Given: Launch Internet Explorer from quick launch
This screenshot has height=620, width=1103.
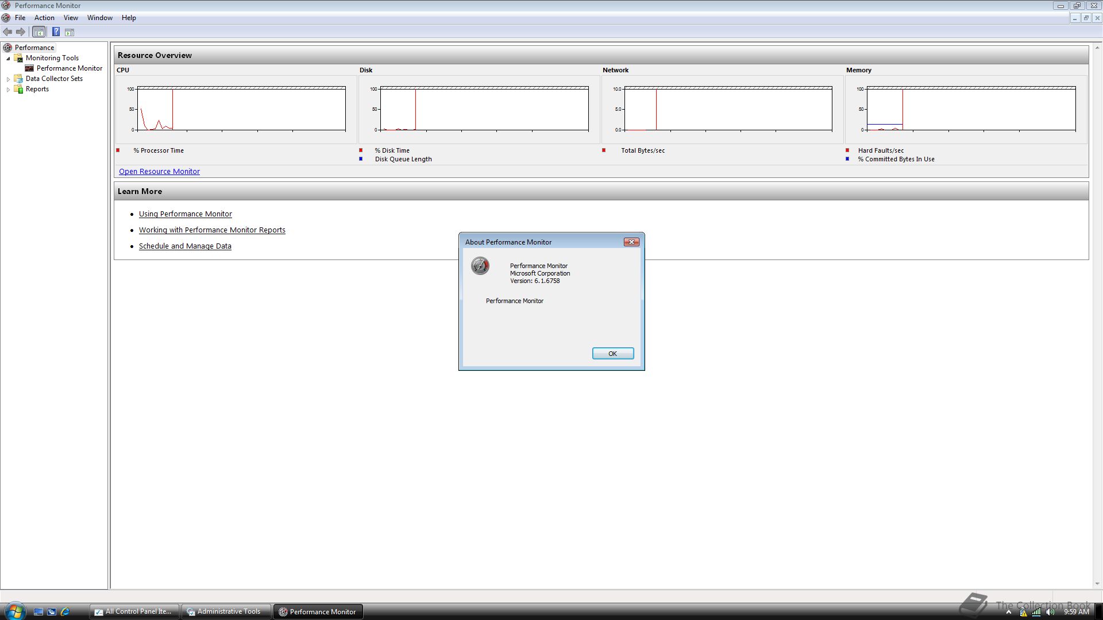Looking at the screenshot, I should click(65, 611).
